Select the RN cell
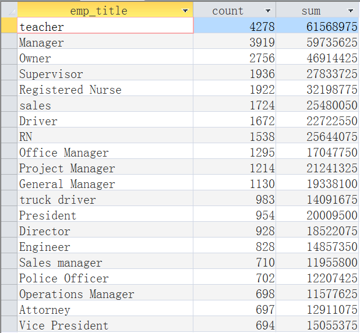Screen dimensions: 360x333 tap(105, 136)
